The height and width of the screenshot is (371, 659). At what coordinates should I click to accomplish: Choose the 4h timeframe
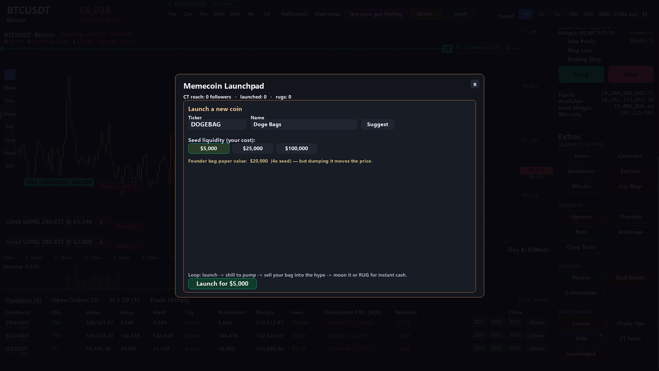[251, 14]
